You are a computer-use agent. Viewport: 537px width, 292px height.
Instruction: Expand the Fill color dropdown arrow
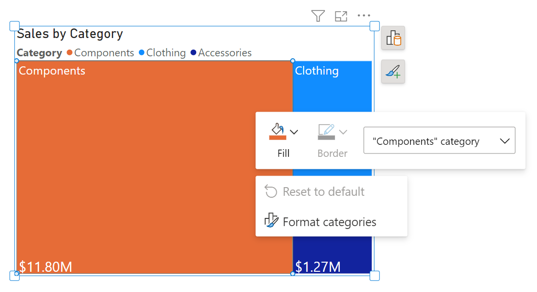point(294,132)
